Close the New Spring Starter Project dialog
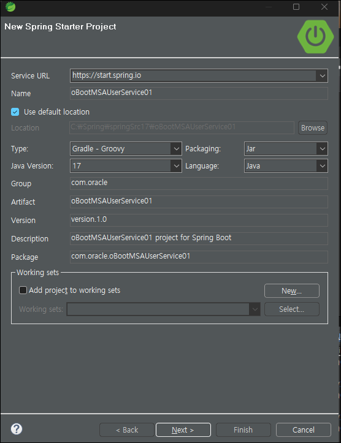341x443 pixels. (324, 7)
